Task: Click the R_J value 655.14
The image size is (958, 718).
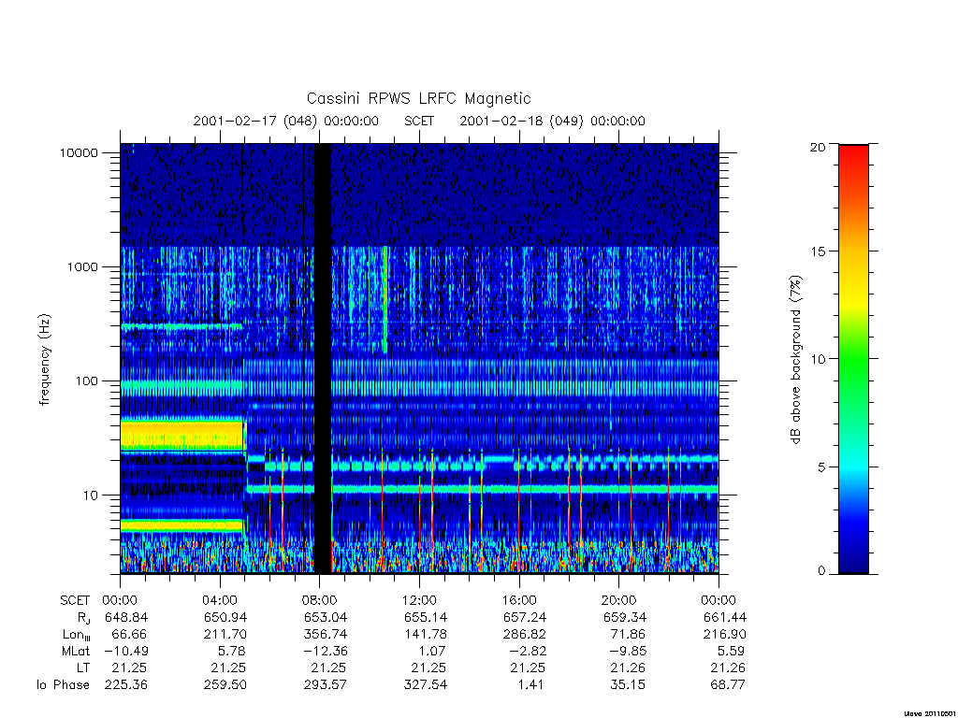Action: tap(426, 617)
